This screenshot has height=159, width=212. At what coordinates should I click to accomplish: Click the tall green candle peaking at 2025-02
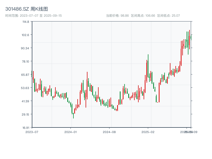tap(148, 66)
